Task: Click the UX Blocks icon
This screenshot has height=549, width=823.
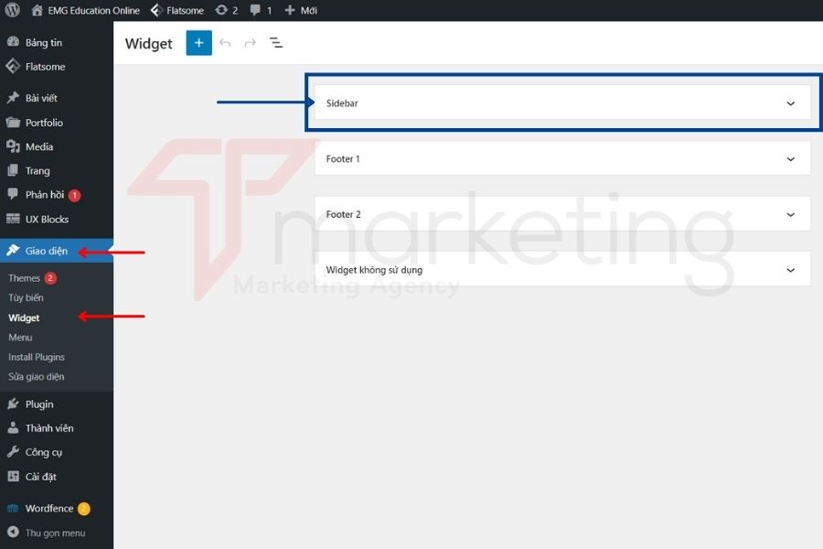Action: pos(13,219)
